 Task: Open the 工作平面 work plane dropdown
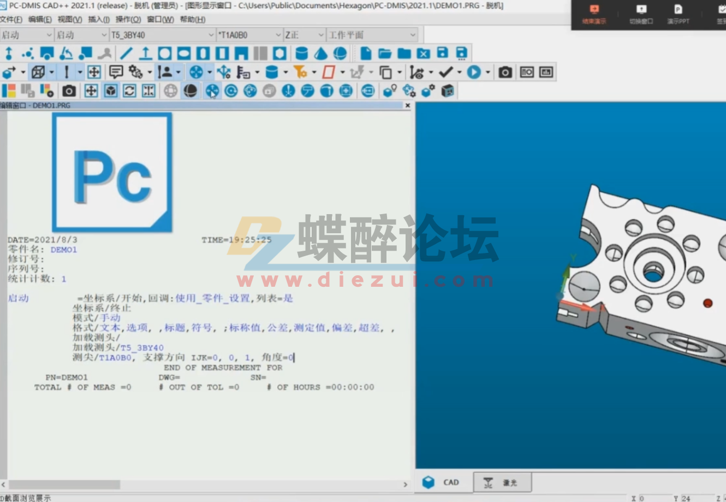click(412, 34)
